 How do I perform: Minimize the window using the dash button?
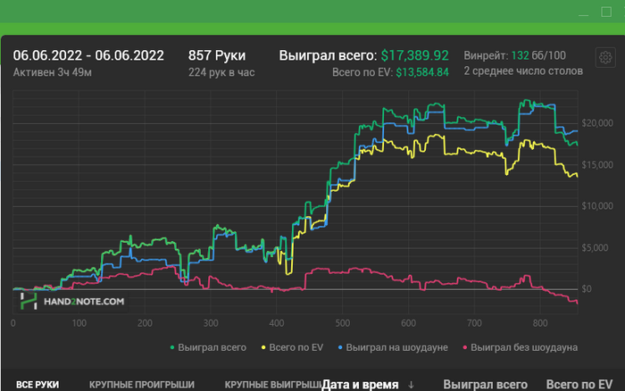[584, 14]
